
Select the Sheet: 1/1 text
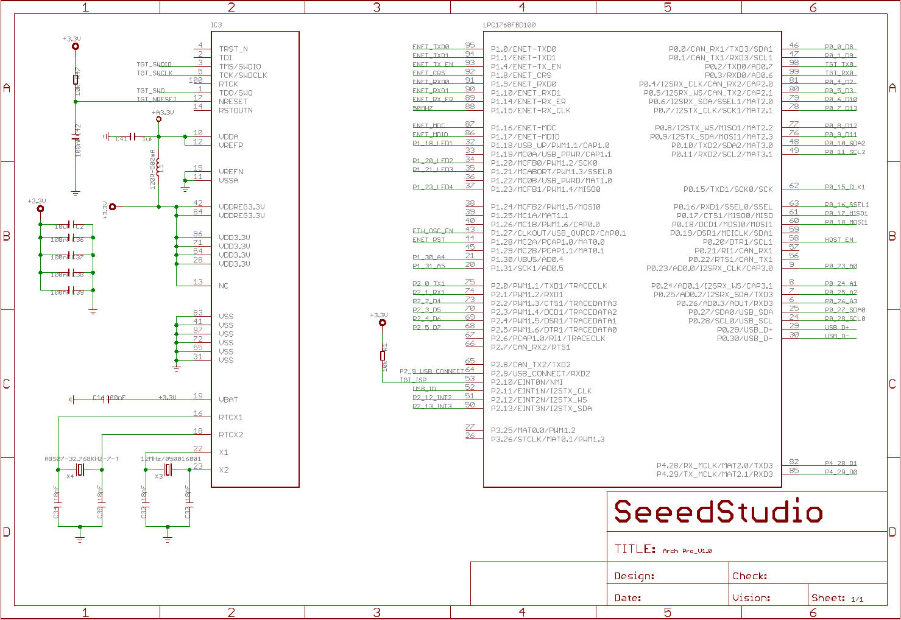click(838, 598)
